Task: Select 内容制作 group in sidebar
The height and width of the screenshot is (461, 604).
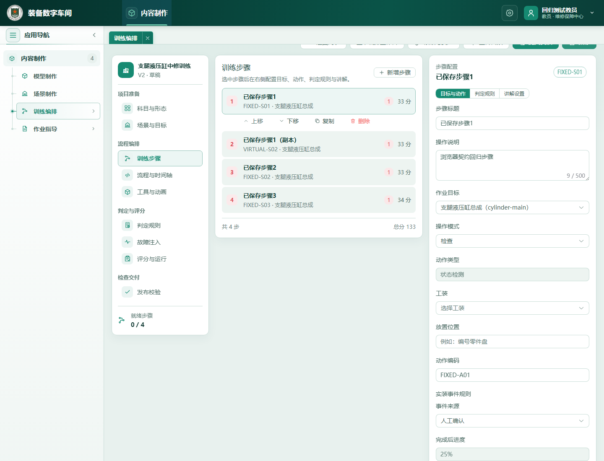Action: (x=52, y=59)
